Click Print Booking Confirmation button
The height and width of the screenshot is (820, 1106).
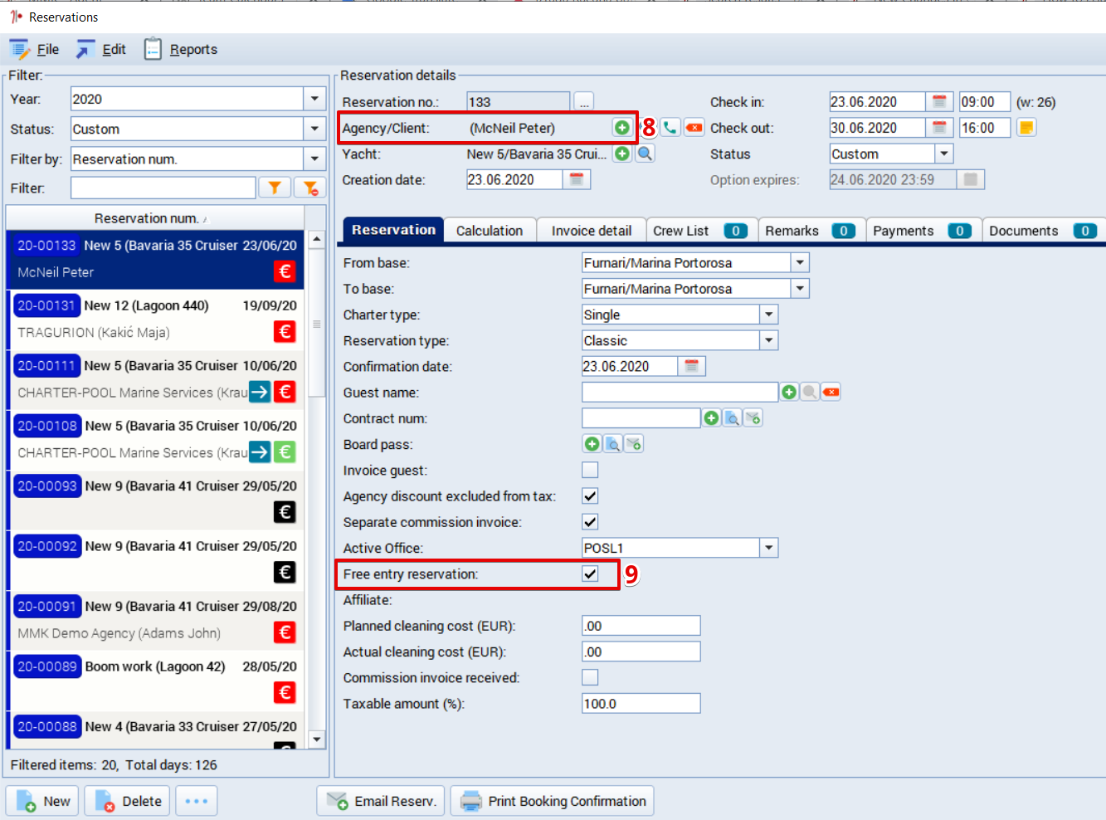pos(553,801)
